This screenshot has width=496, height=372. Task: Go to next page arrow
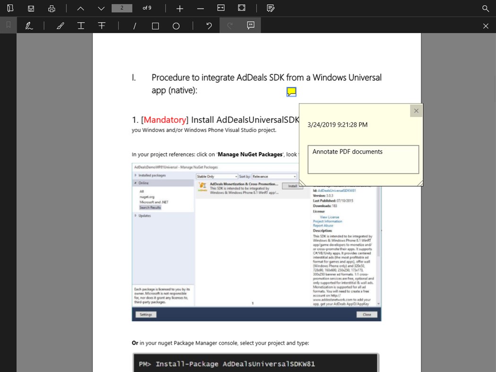coord(101,9)
